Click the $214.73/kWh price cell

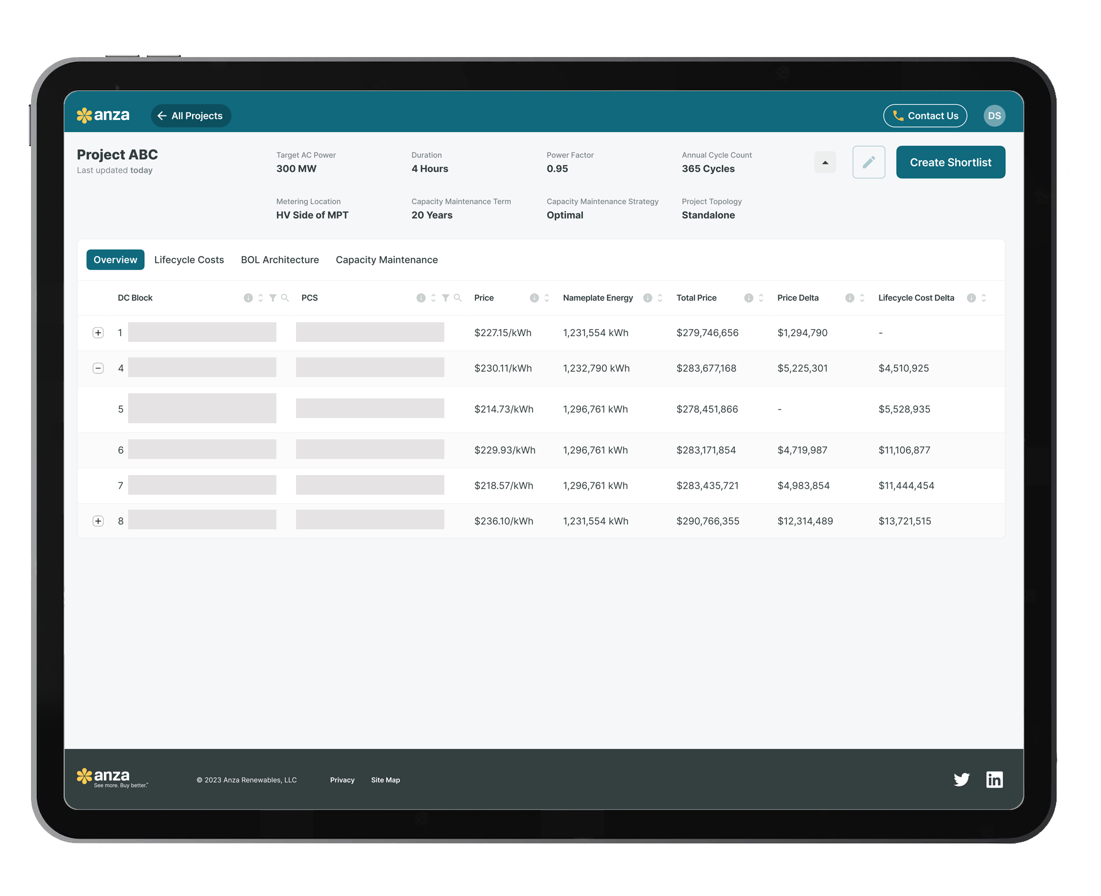(x=504, y=409)
